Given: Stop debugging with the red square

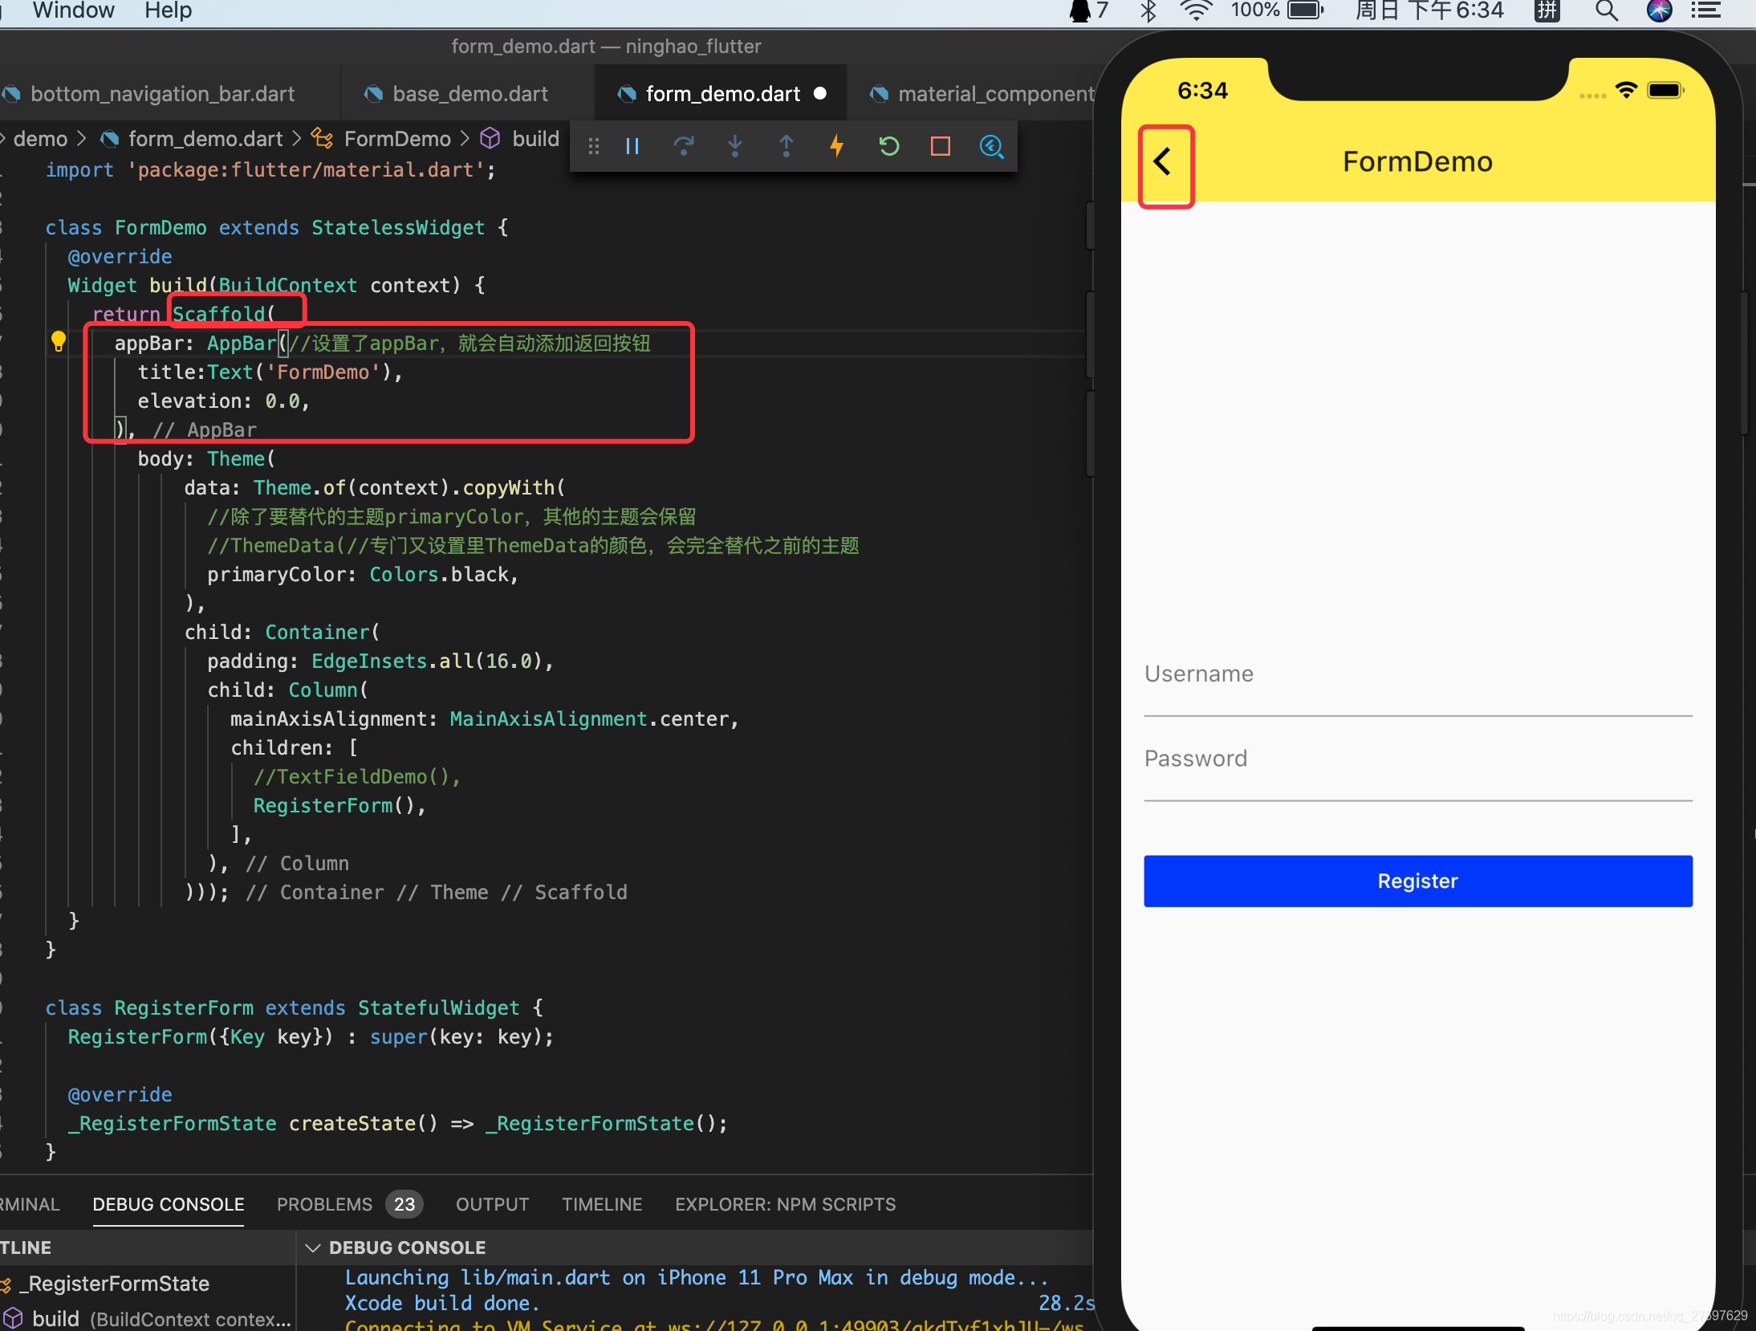Looking at the screenshot, I should tap(940, 146).
